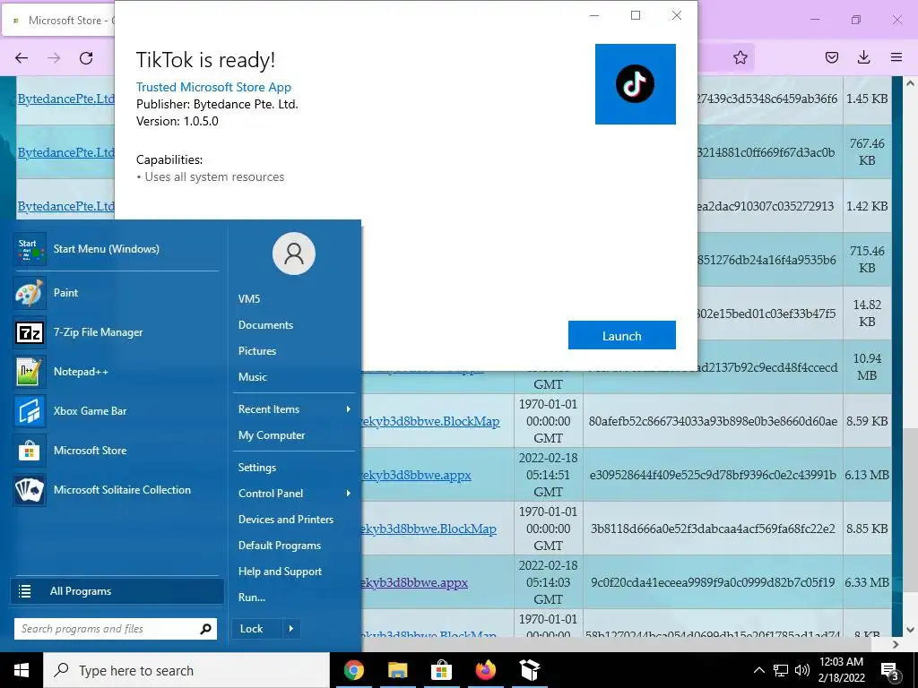Open the App Installer box icon on taskbar
The height and width of the screenshot is (688, 918).
[x=529, y=670]
